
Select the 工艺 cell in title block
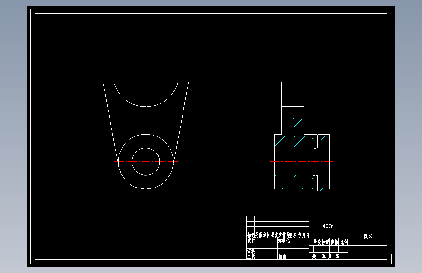(x=251, y=256)
